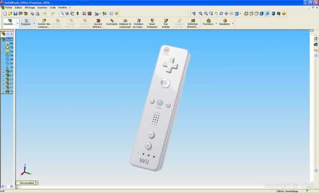
Task: Expand the Lumières folder tree node
Action: 4,52
